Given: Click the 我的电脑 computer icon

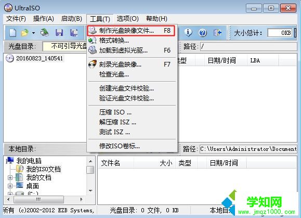Looking at the screenshot, I should click(10, 160).
